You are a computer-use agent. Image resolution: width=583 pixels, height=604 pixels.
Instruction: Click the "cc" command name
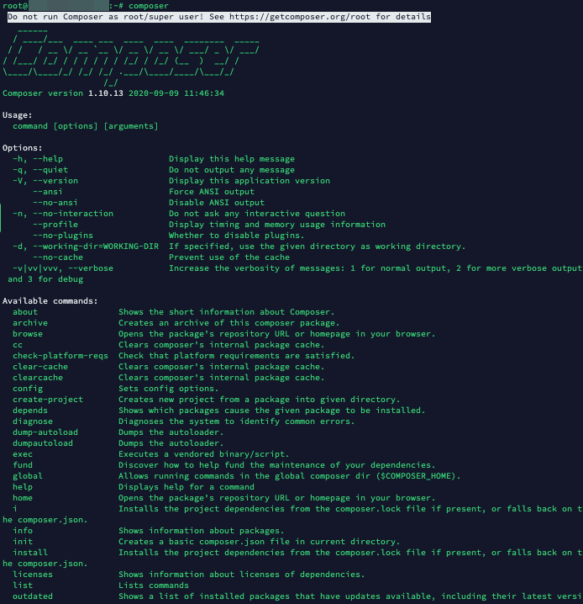pos(18,345)
